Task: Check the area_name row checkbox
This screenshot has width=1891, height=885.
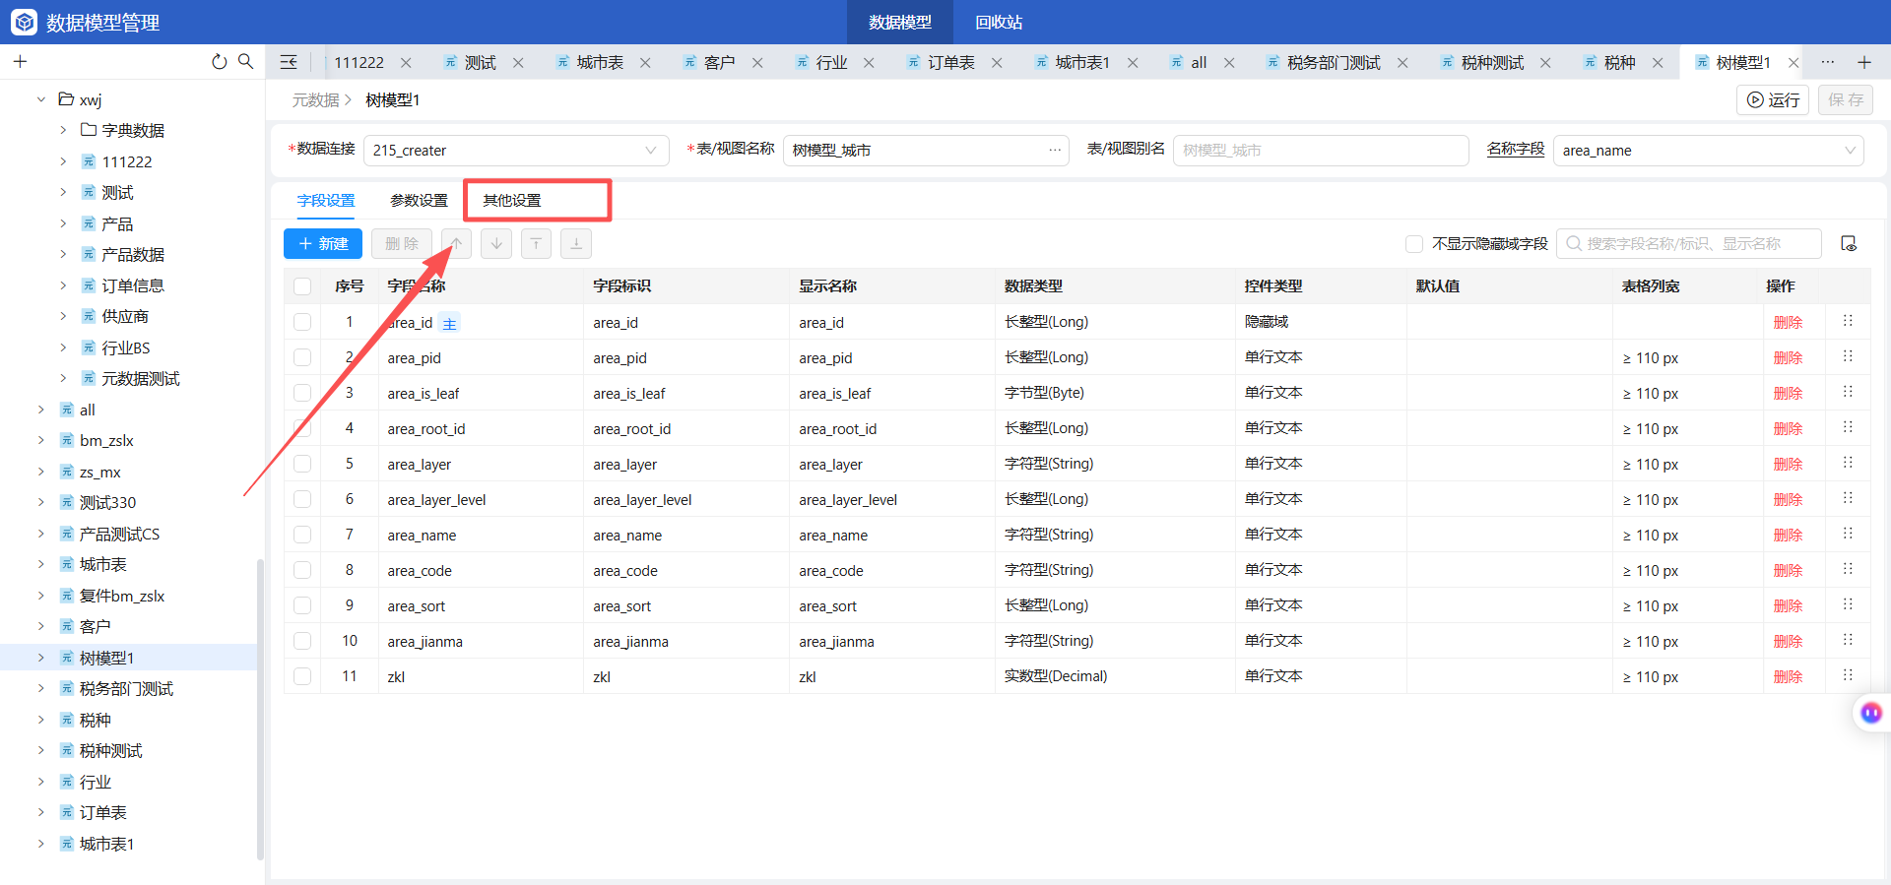Action: pos(302,535)
